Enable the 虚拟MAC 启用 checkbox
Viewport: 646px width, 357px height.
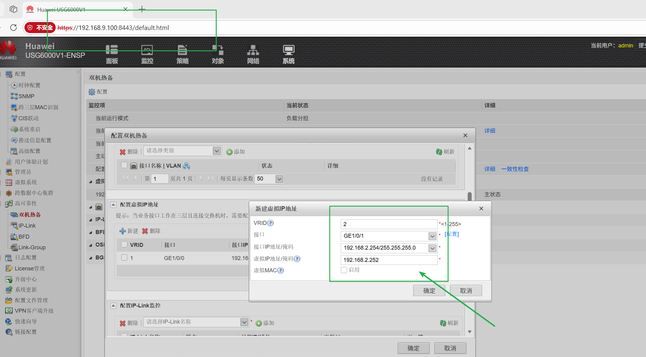(344, 270)
